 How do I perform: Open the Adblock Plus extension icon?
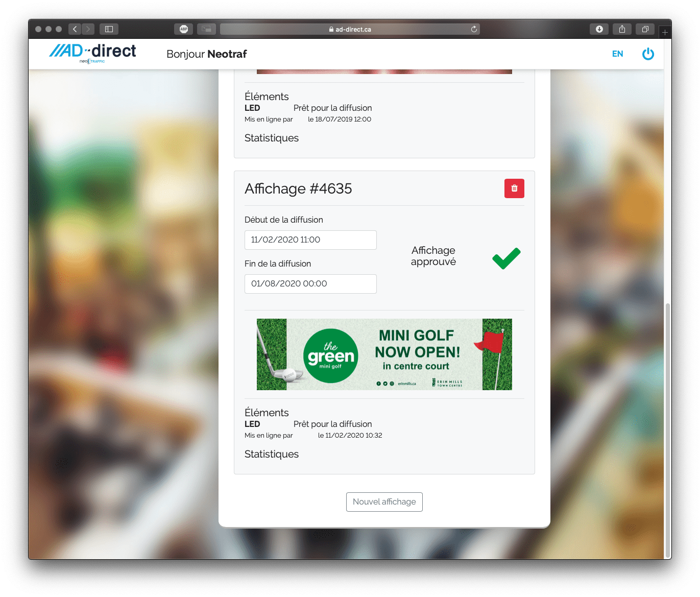pyautogui.click(x=184, y=29)
